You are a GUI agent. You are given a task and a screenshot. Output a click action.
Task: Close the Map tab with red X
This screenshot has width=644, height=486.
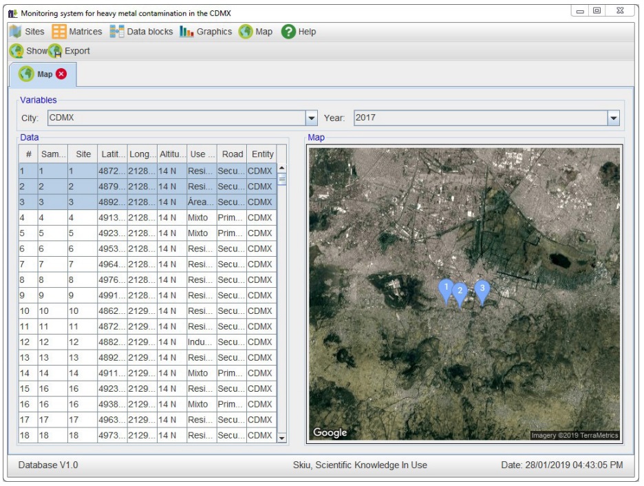click(x=62, y=74)
